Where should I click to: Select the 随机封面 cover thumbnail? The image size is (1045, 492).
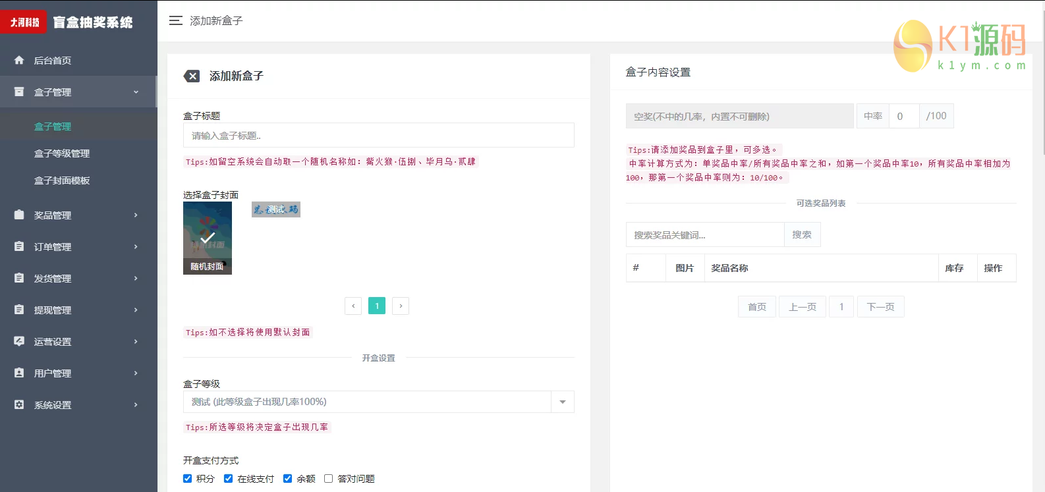coord(208,238)
